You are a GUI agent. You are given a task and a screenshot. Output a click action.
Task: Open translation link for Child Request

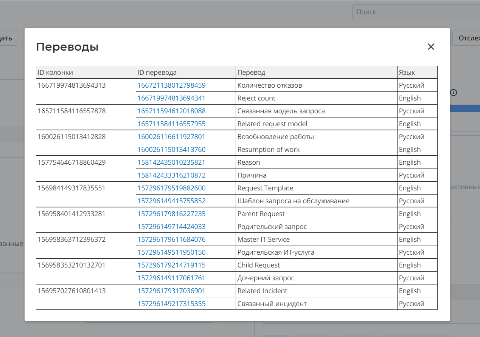click(171, 265)
